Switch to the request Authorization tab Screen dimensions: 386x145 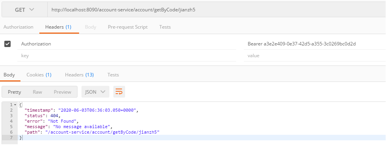click(18, 27)
